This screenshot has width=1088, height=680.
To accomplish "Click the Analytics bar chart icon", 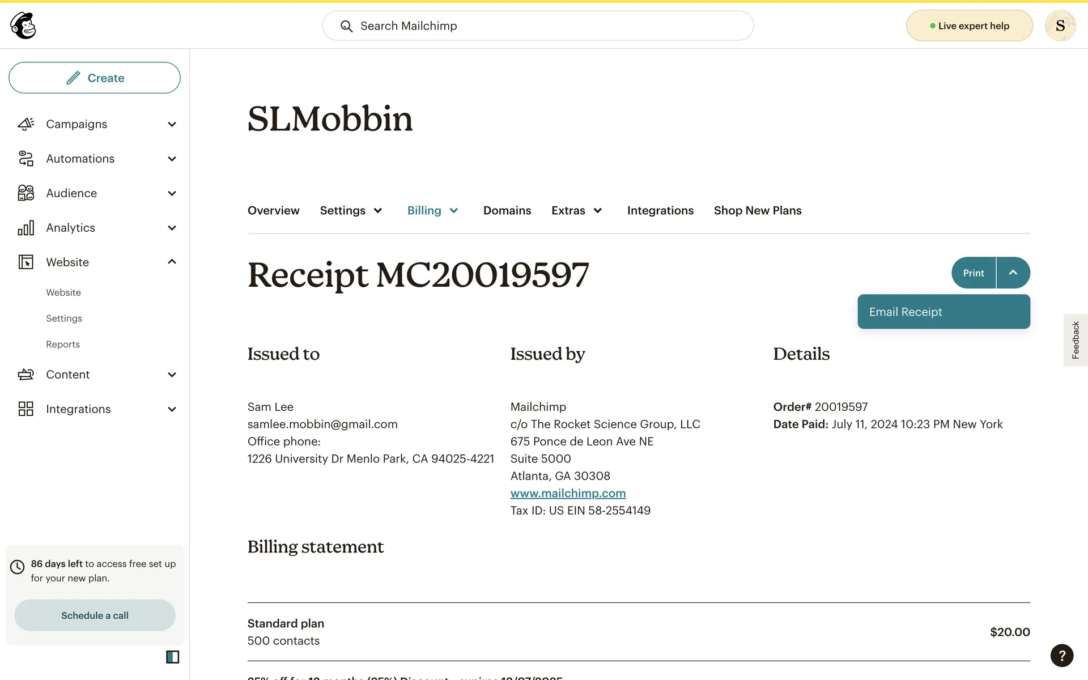I will pos(26,228).
